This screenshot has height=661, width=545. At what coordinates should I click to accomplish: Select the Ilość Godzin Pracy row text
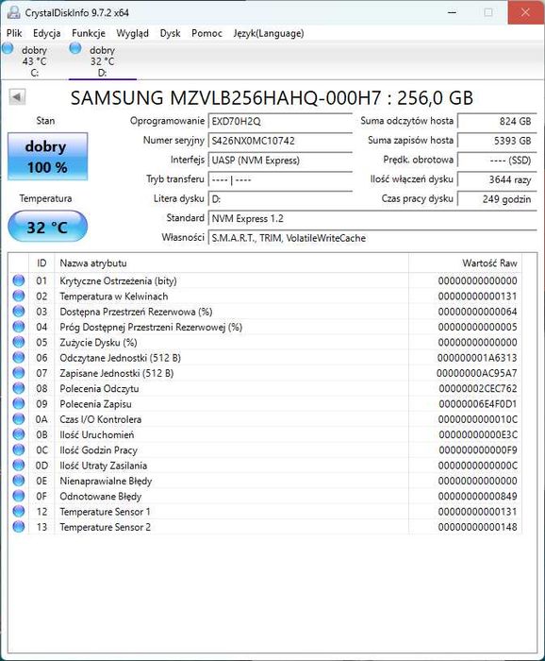click(x=98, y=450)
